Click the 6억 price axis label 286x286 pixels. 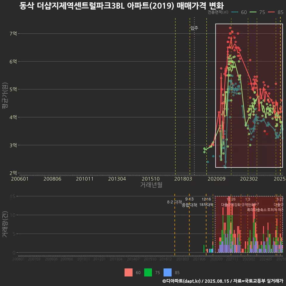coord(13,61)
